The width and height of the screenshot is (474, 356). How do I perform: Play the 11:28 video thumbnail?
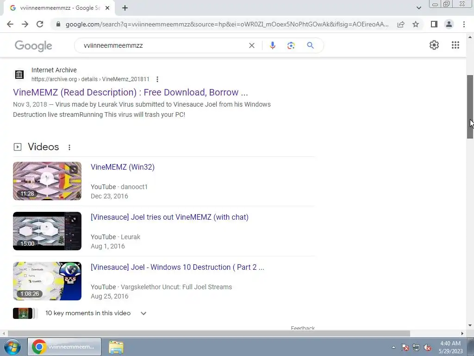(47, 181)
